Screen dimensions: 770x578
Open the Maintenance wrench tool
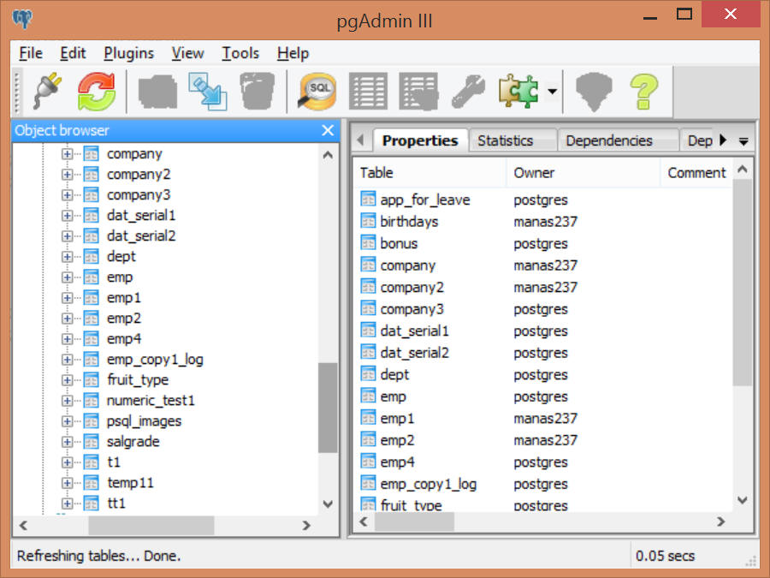point(468,91)
